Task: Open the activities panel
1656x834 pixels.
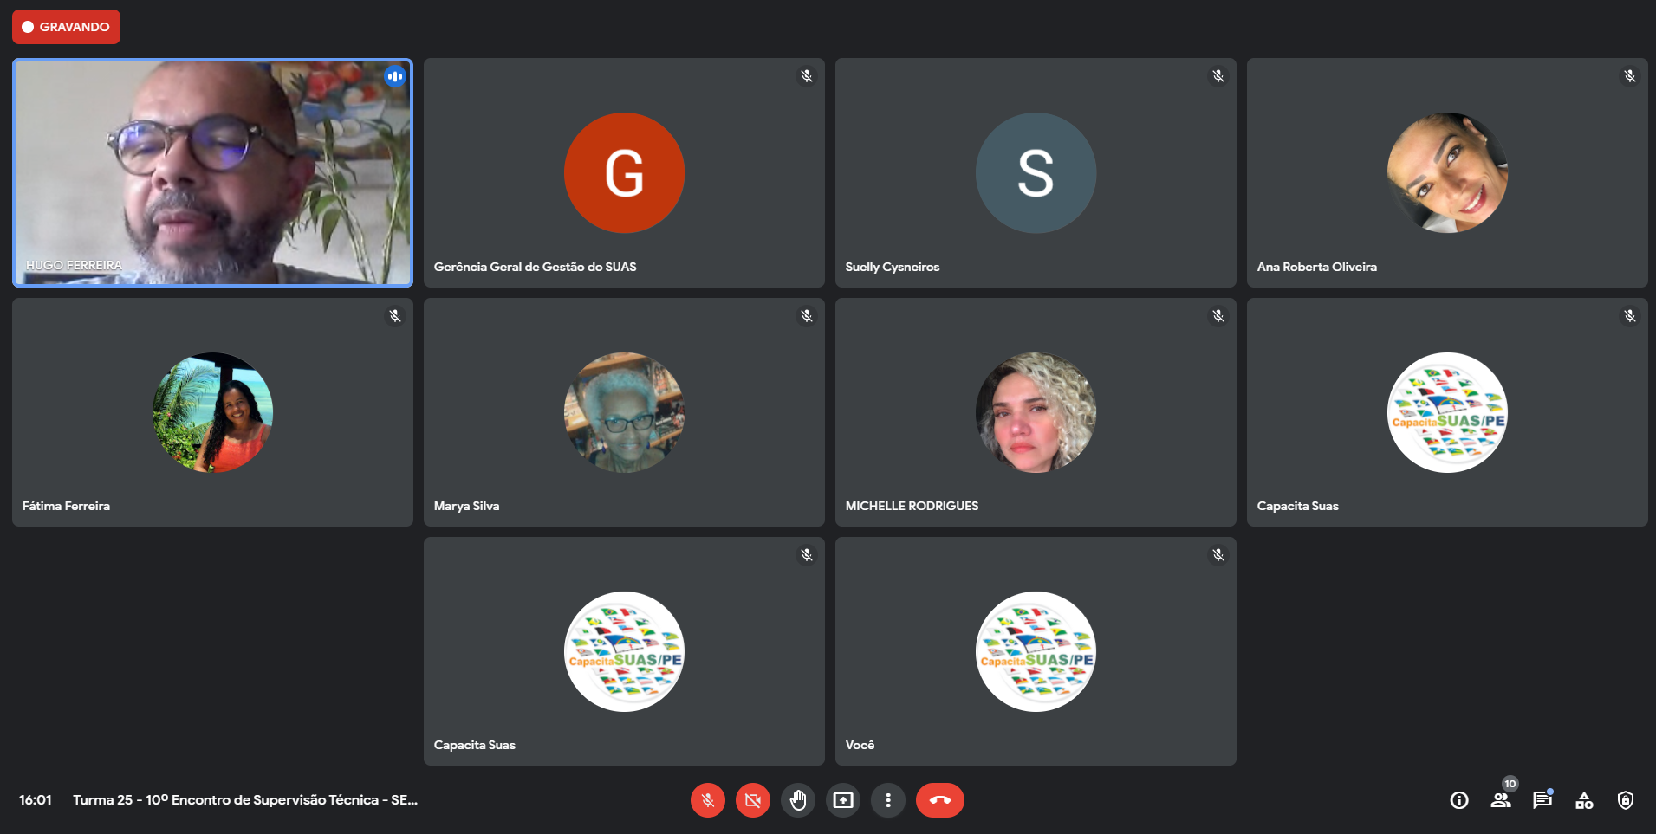Action: 1584,800
